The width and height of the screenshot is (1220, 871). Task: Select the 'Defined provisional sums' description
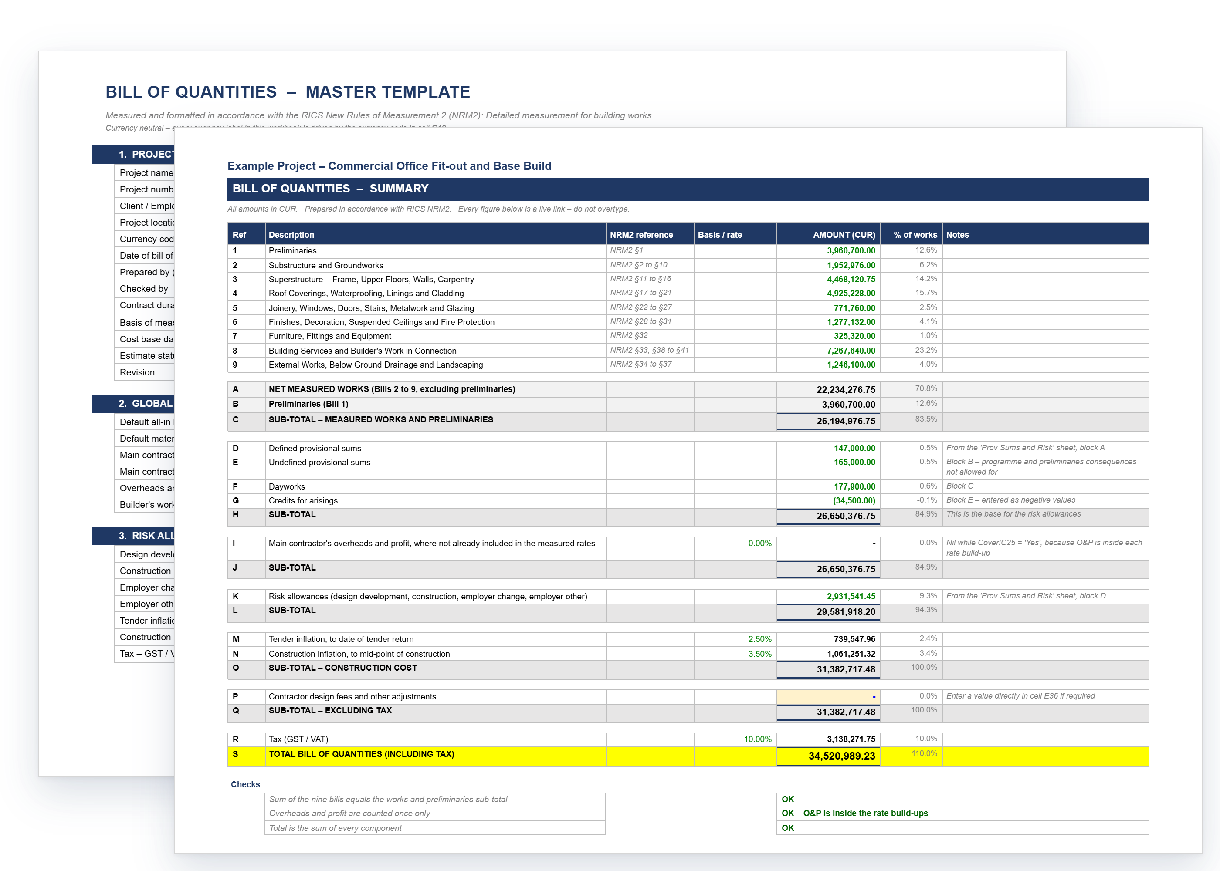tap(435, 449)
